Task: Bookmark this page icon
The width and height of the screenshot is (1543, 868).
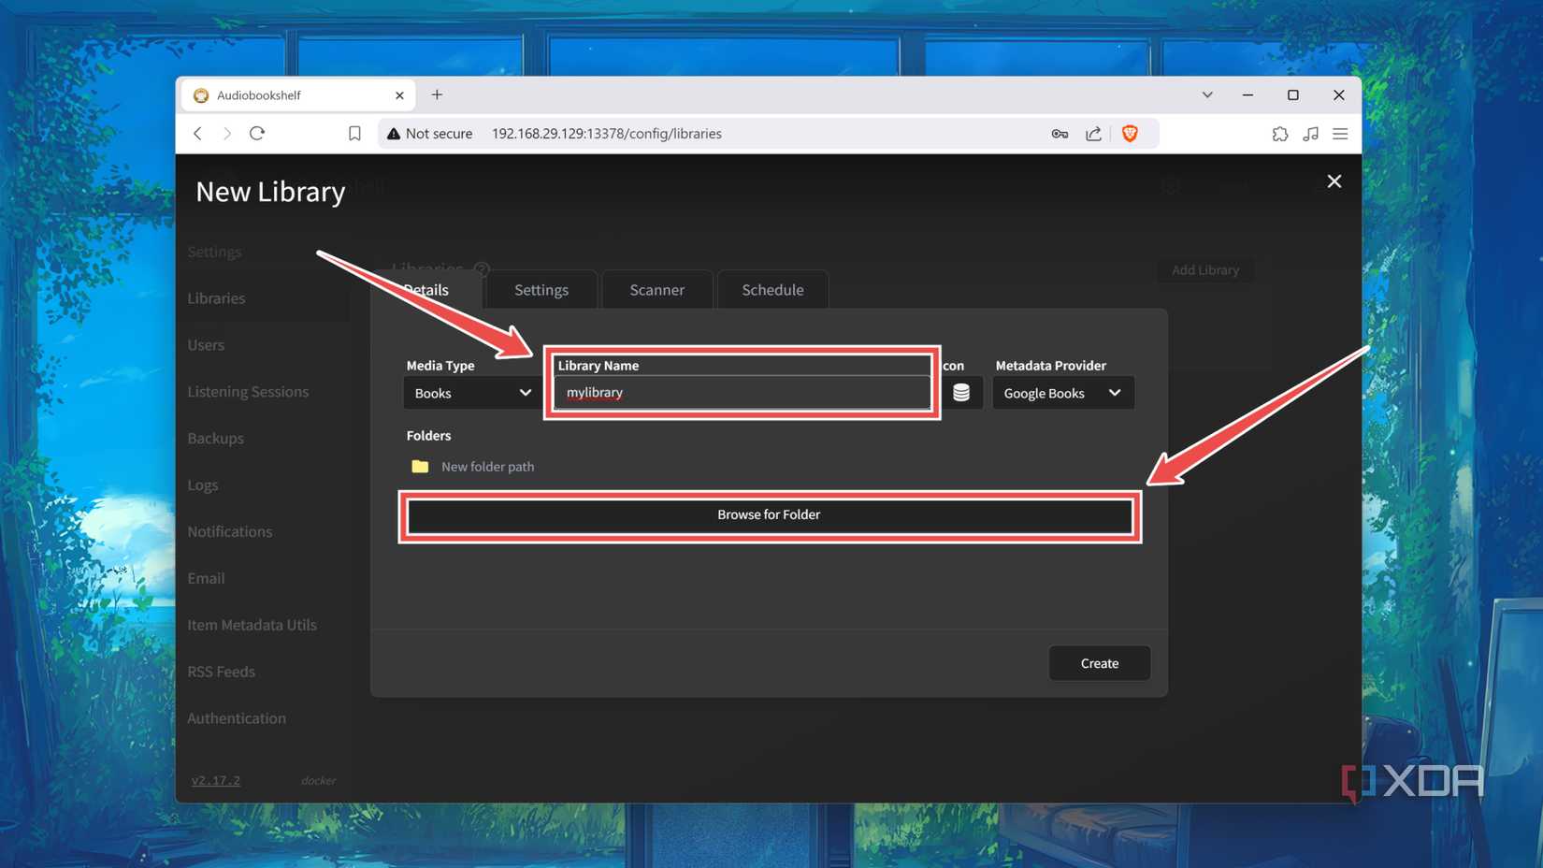Action: click(x=354, y=134)
